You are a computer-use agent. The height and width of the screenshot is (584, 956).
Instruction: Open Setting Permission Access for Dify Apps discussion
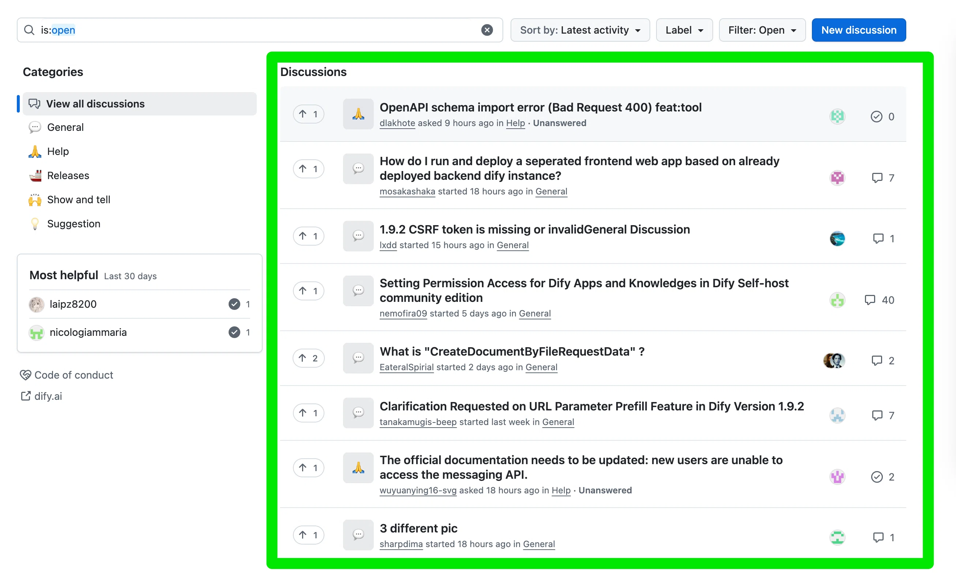coord(584,291)
